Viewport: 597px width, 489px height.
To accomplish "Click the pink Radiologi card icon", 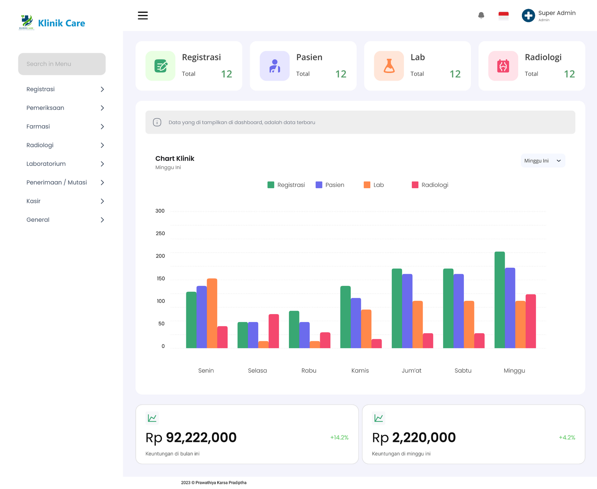I will [x=503, y=66].
